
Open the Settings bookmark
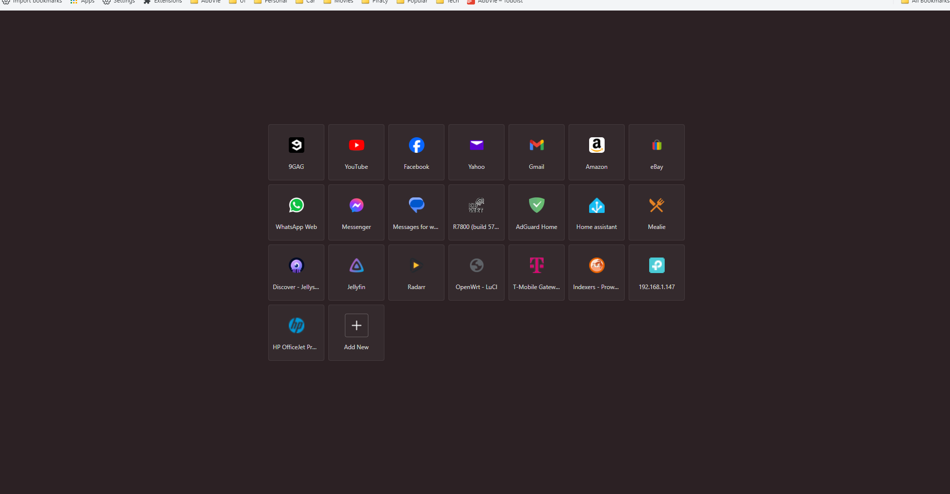(119, 2)
